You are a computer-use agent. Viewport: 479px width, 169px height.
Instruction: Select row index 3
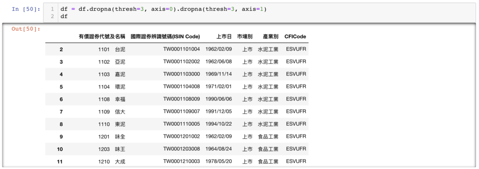[61, 62]
